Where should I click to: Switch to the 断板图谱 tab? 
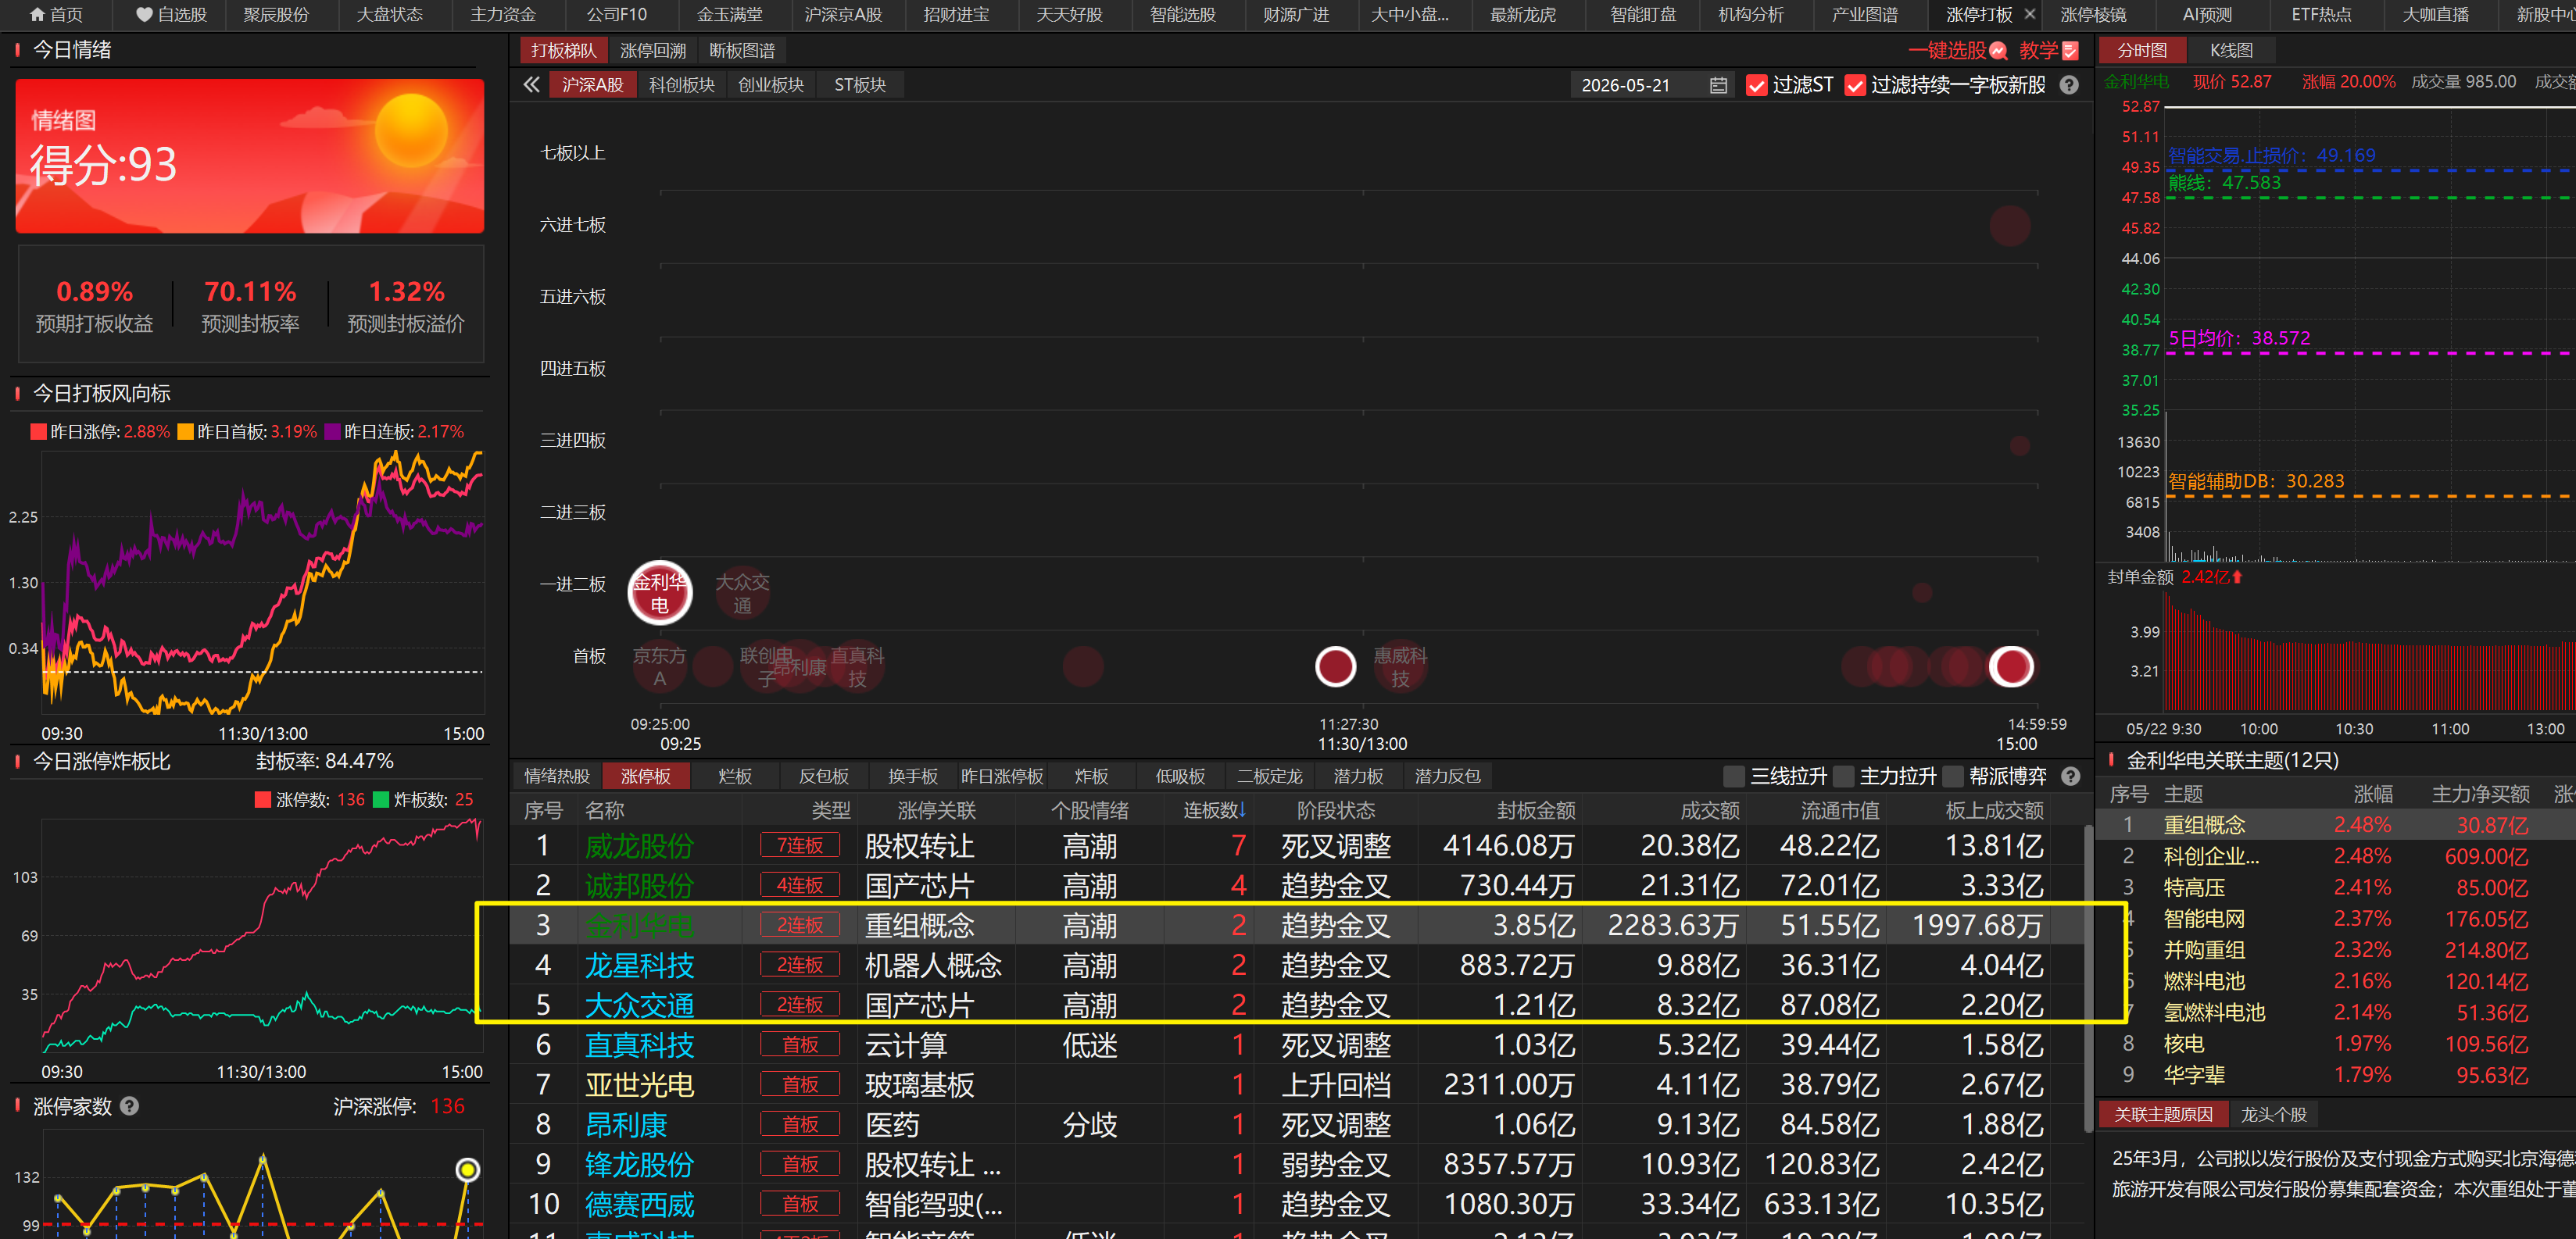click(x=742, y=51)
